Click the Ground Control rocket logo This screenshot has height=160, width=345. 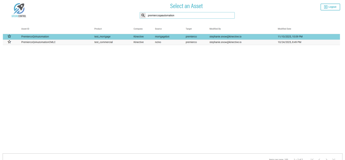coord(19,10)
